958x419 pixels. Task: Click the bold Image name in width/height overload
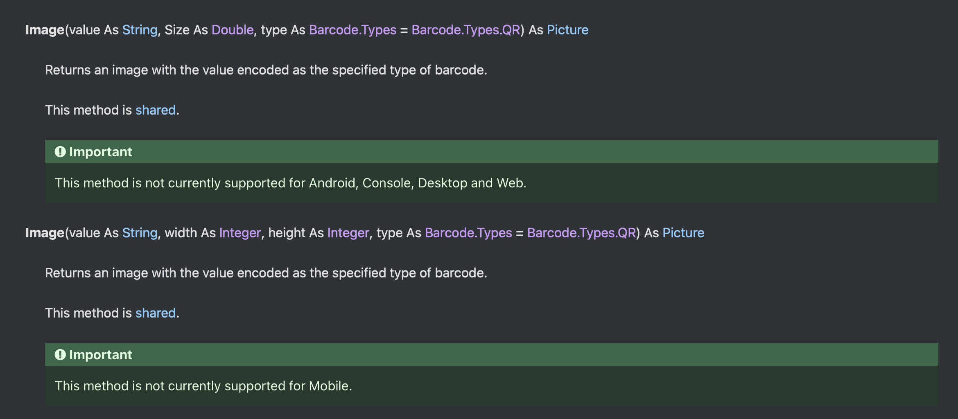click(45, 233)
